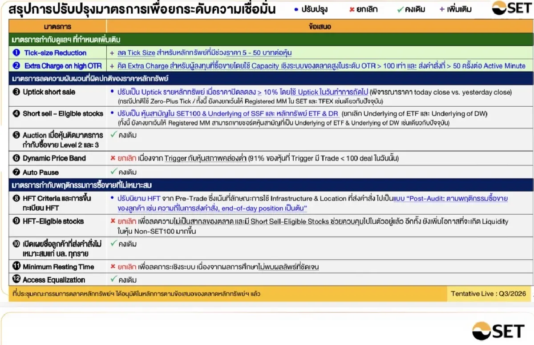534x345 pixels.
Task: Click the red X mark in Minimum Resting Time row
Action: (113, 267)
